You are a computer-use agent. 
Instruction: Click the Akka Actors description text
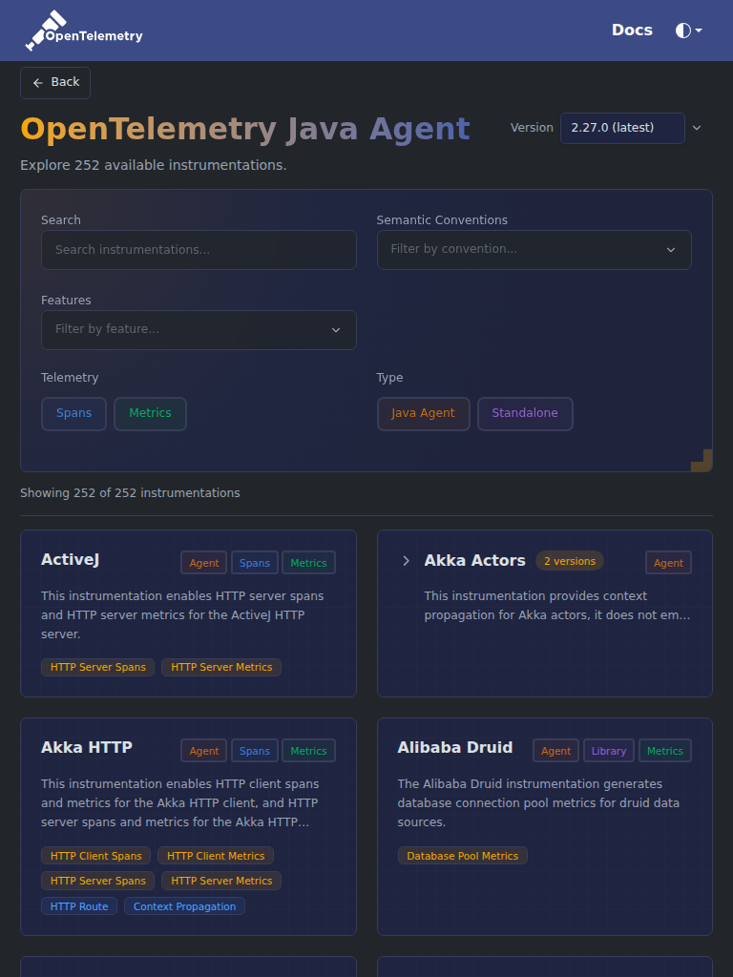click(x=557, y=606)
